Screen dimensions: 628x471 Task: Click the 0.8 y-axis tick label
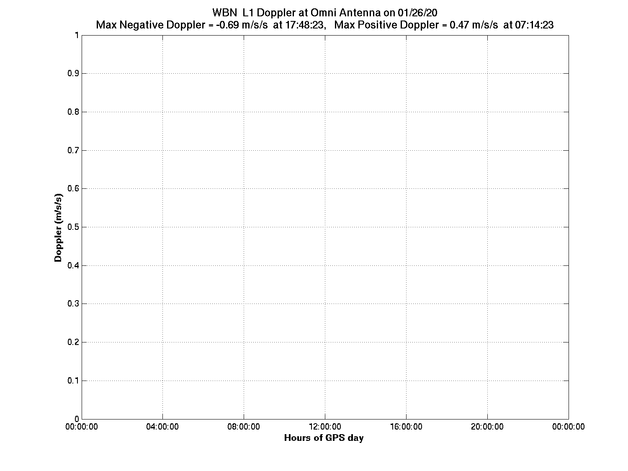point(73,112)
